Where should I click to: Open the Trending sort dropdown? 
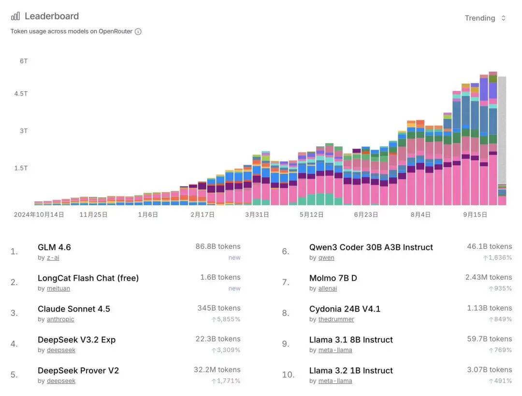pyautogui.click(x=485, y=18)
